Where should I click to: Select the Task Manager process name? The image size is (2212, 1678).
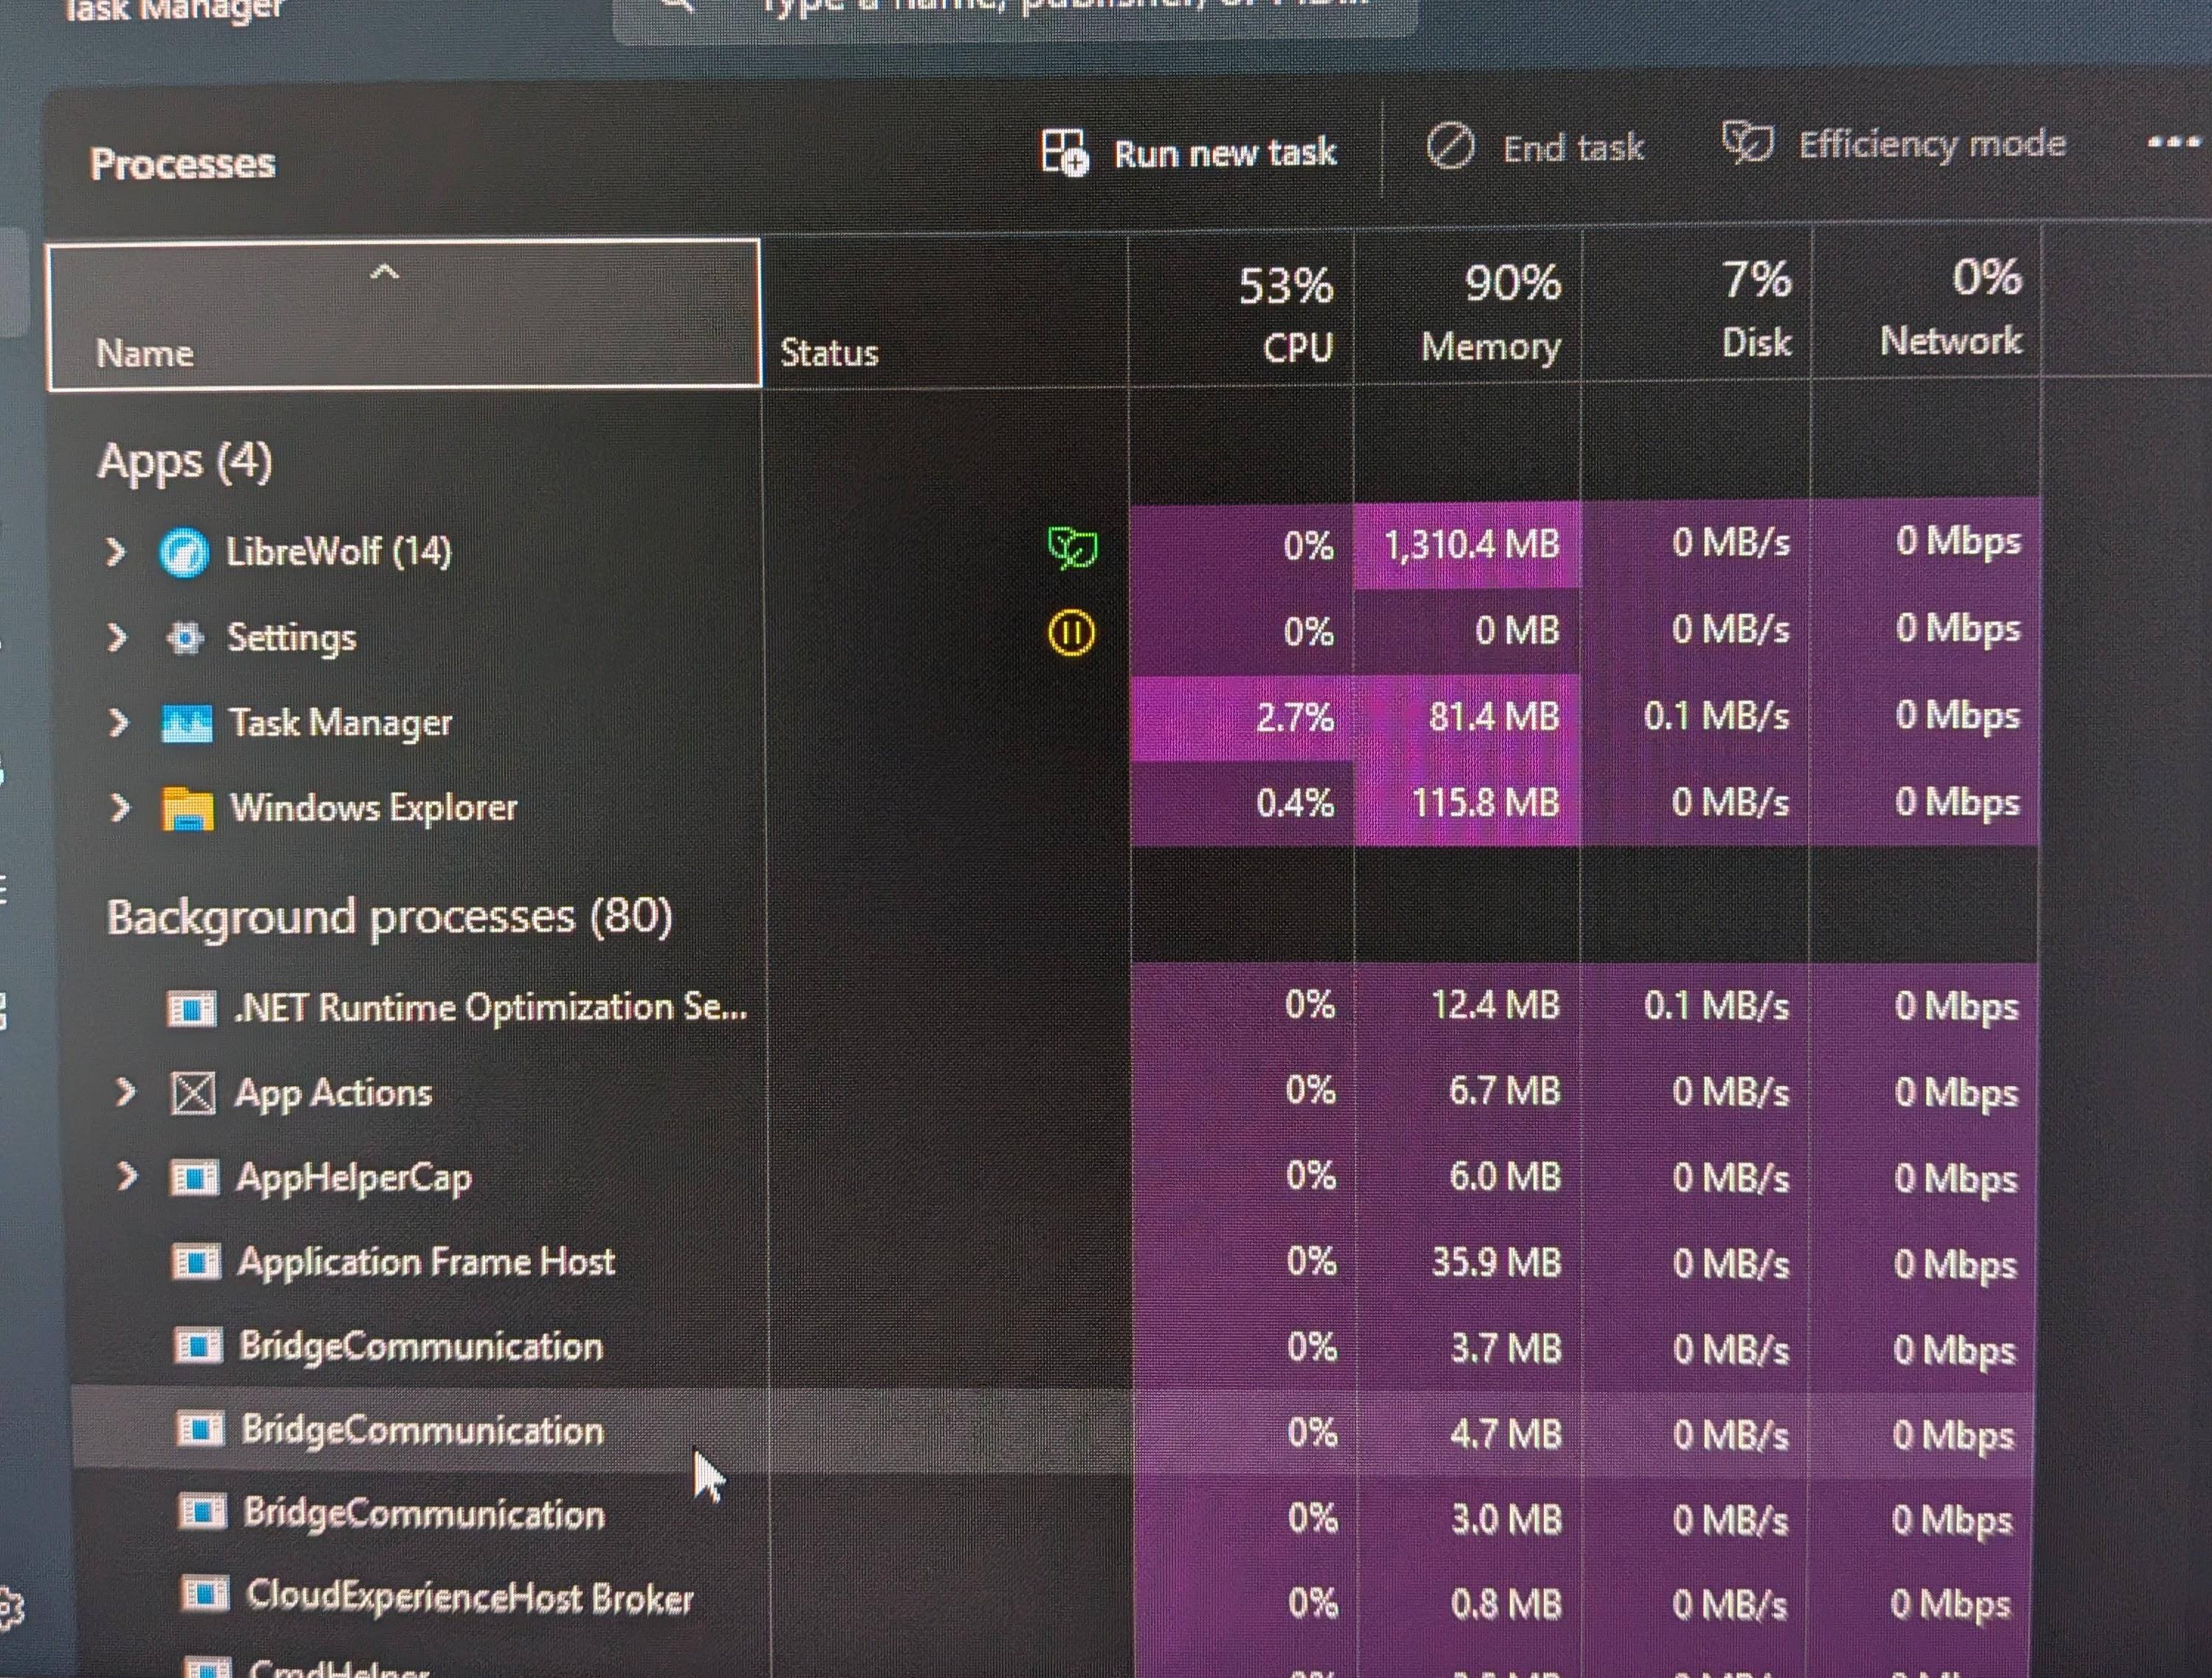click(341, 722)
